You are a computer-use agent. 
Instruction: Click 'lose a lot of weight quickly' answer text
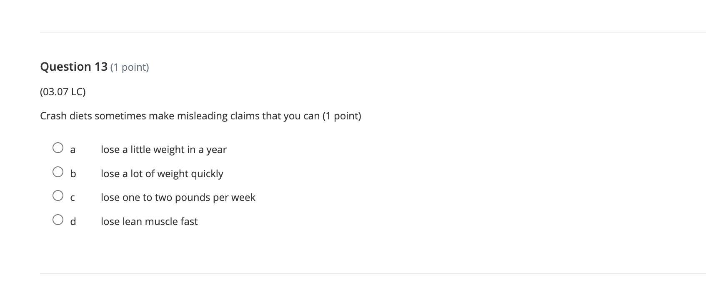[162, 173]
